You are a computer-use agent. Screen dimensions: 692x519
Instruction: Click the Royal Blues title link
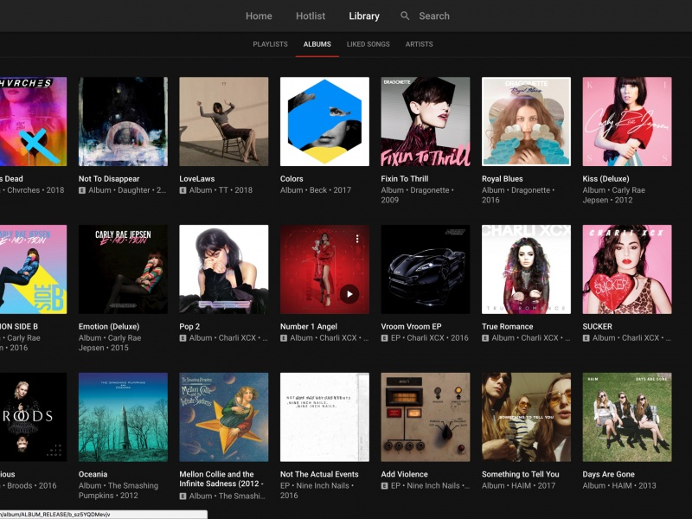tap(503, 179)
